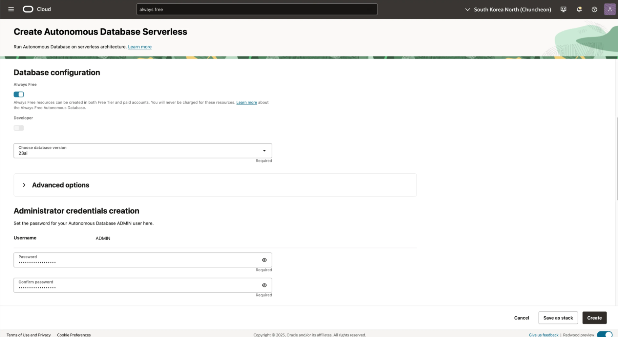Show the Password field characters
This screenshot has height=337, width=618.
pos(264,260)
